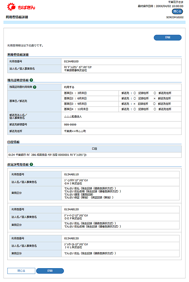The image size is (189, 282).
Task: Click the bottom 印刷 button
Action: (x=50, y=271)
